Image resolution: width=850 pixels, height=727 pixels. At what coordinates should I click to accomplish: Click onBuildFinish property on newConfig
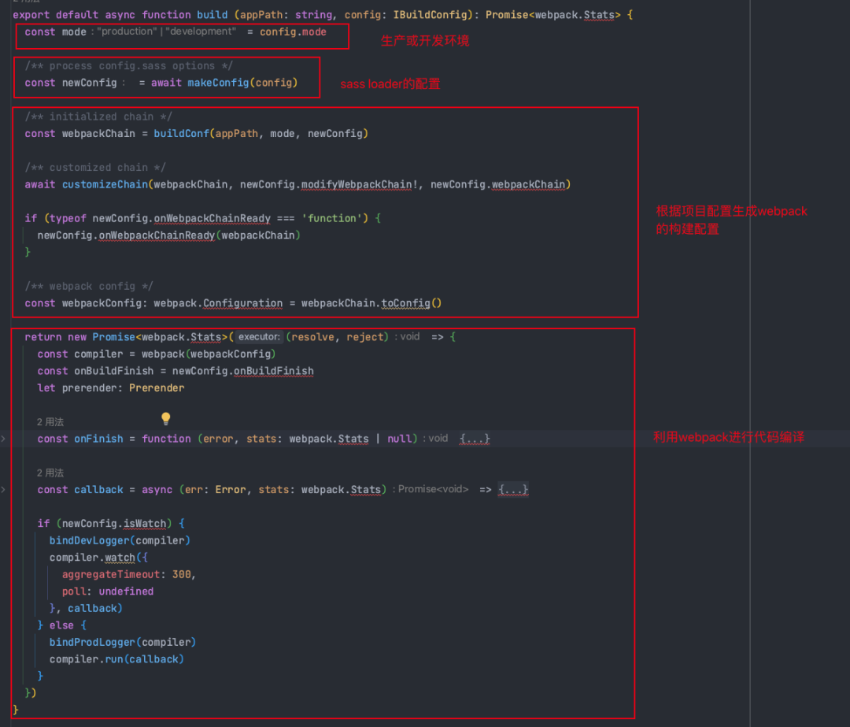pyautogui.click(x=273, y=370)
